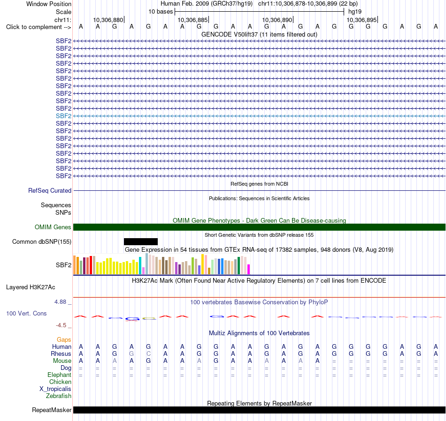Click the chr11: ruler label
Screen dimensions: 446x421
63,20
